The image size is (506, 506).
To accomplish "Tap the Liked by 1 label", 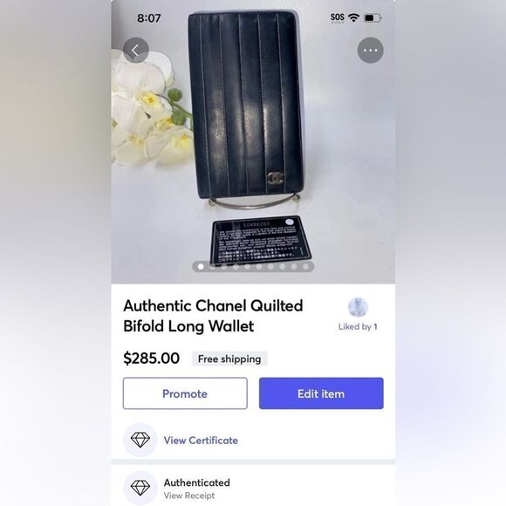I will click(358, 326).
